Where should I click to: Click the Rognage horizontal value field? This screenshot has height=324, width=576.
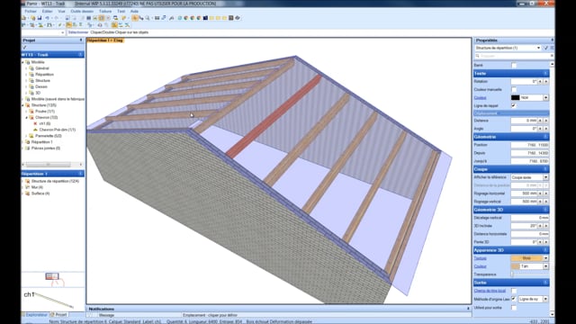[x=524, y=193]
